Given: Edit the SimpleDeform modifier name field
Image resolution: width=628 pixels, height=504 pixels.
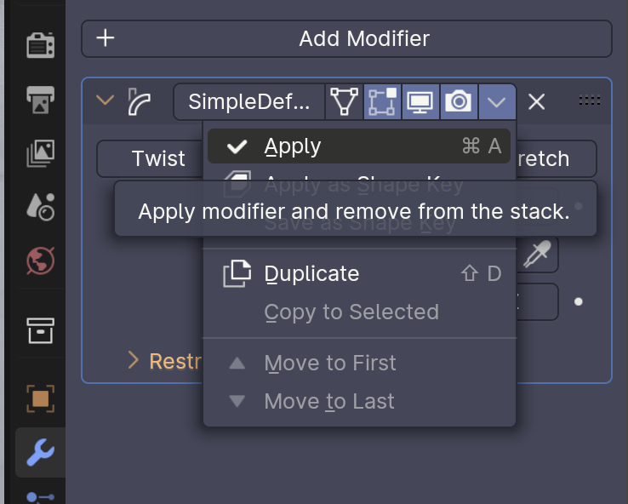Looking at the screenshot, I should (x=248, y=102).
